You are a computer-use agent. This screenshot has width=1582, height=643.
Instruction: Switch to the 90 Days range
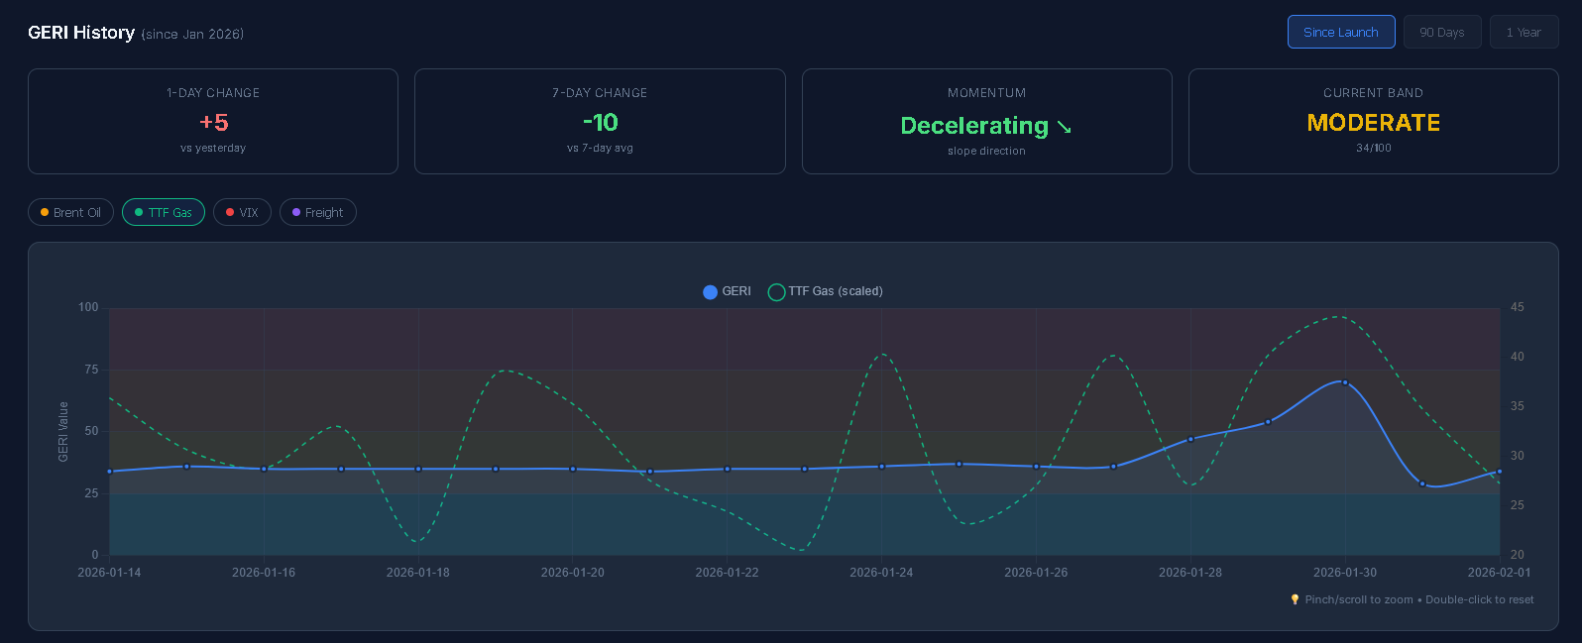[1441, 32]
